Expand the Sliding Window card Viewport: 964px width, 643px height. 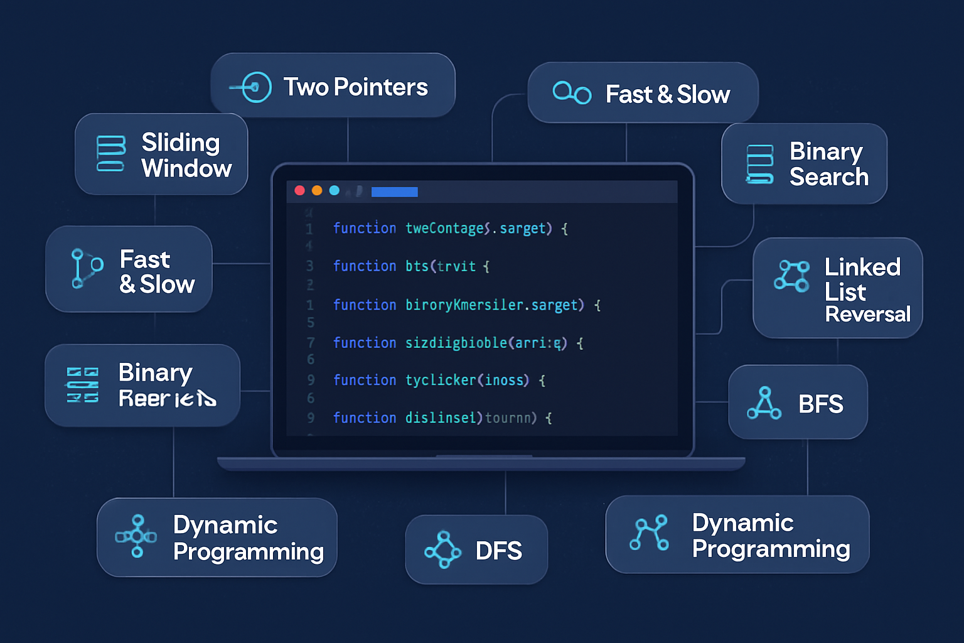coord(161,154)
